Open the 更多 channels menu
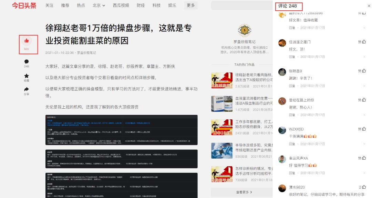372x198 pixels. (190, 5)
